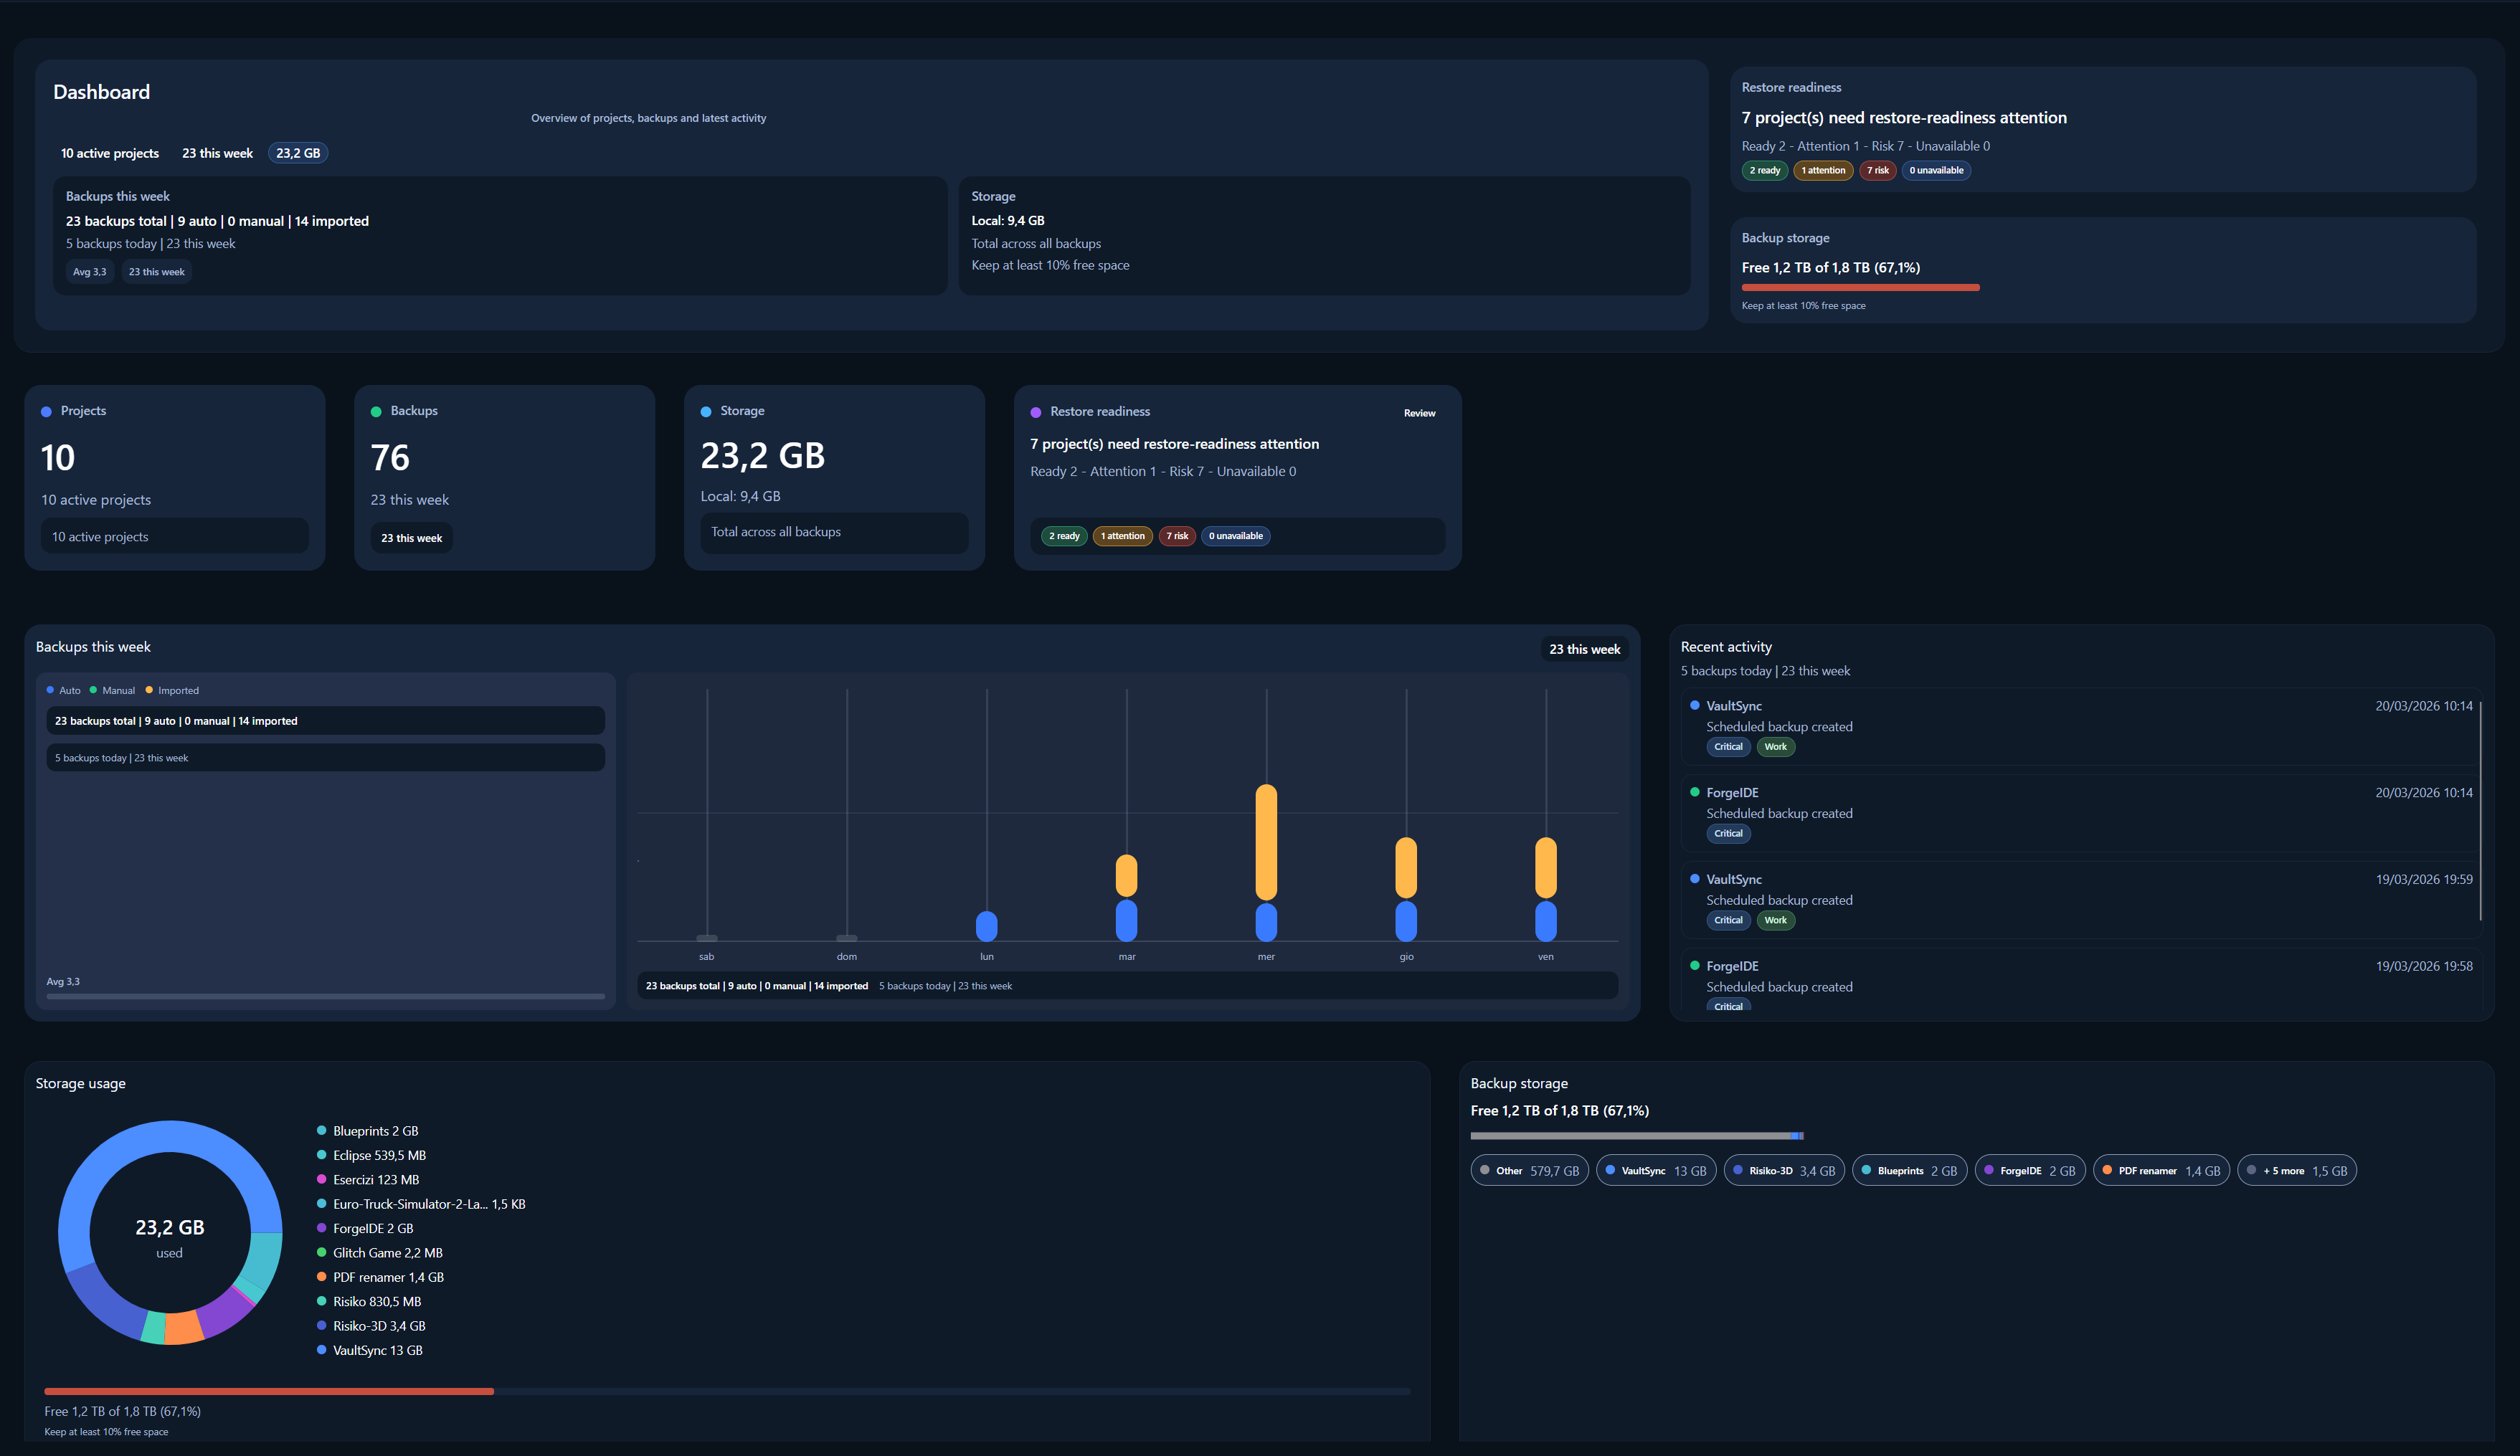
Task: Click the tall orange imported bar for mer
Action: [x=1265, y=842]
